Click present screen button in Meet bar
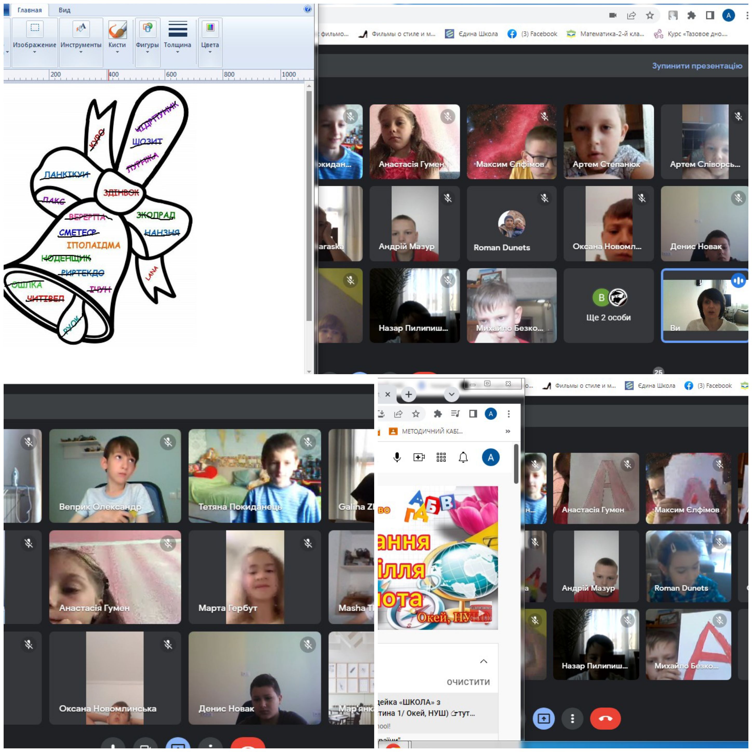This screenshot has height=752, width=752. [x=543, y=718]
